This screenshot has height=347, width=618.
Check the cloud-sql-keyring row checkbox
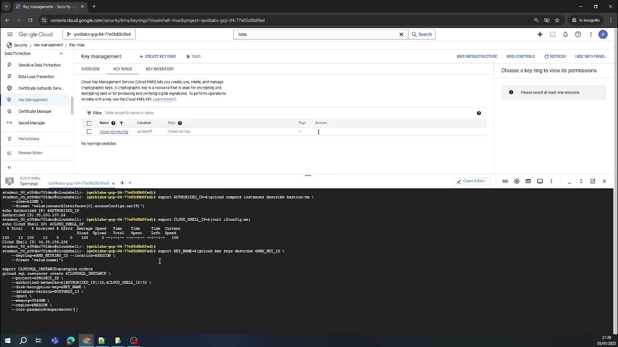[89, 132]
